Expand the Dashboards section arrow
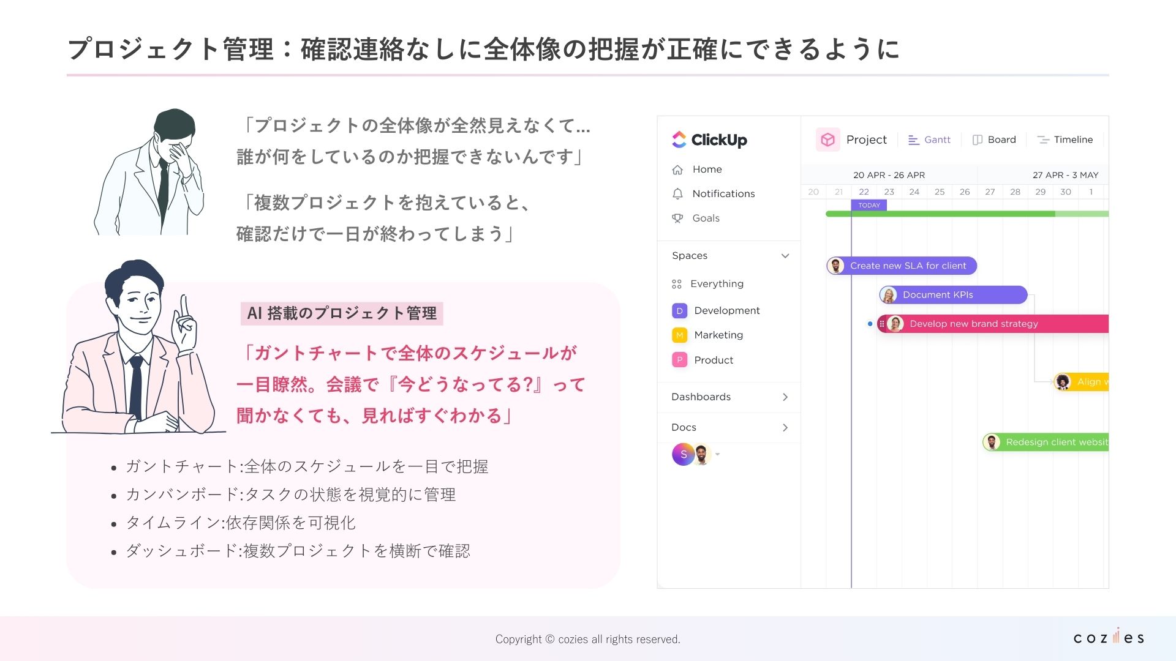This screenshot has width=1176, height=661. click(x=785, y=397)
